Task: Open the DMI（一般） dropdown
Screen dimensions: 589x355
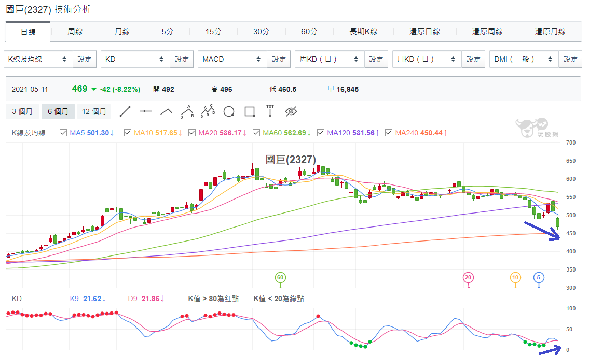Action: [524, 59]
